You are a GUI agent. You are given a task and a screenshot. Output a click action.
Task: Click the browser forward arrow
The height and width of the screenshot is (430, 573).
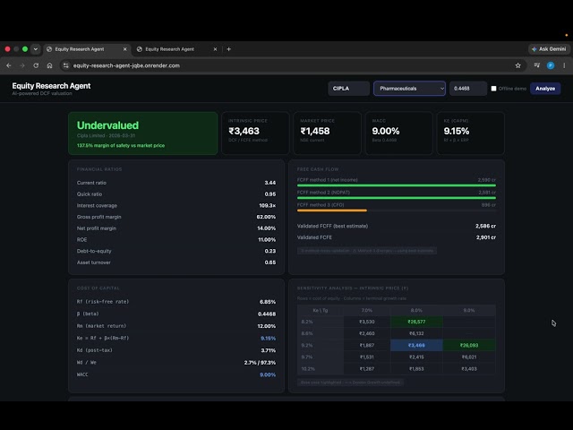point(22,65)
